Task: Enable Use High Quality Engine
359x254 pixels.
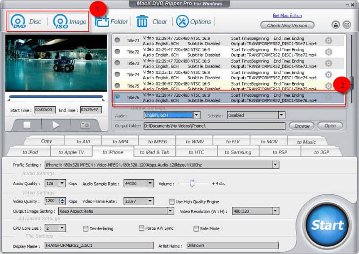Action: click(x=172, y=202)
